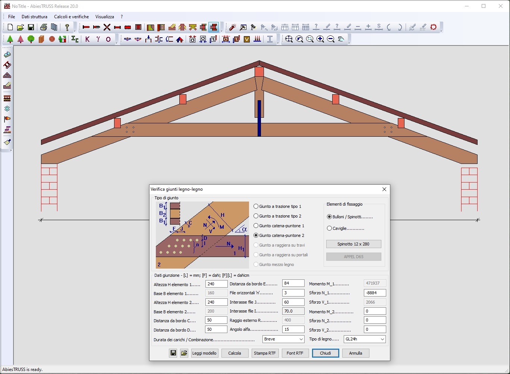Click the red circular ring icon
The image size is (510, 374).
coord(433,27)
